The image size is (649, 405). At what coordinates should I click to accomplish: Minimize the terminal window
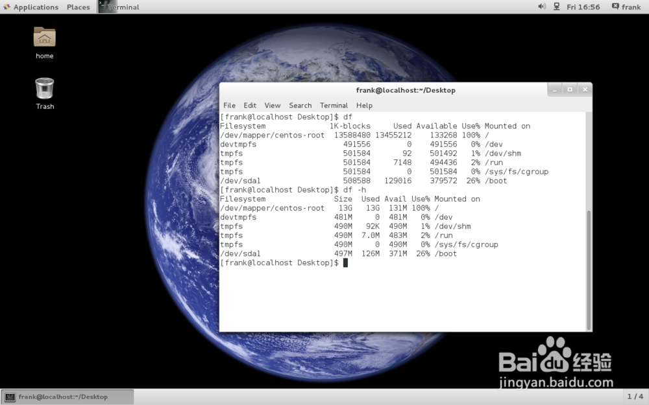click(555, 89)
